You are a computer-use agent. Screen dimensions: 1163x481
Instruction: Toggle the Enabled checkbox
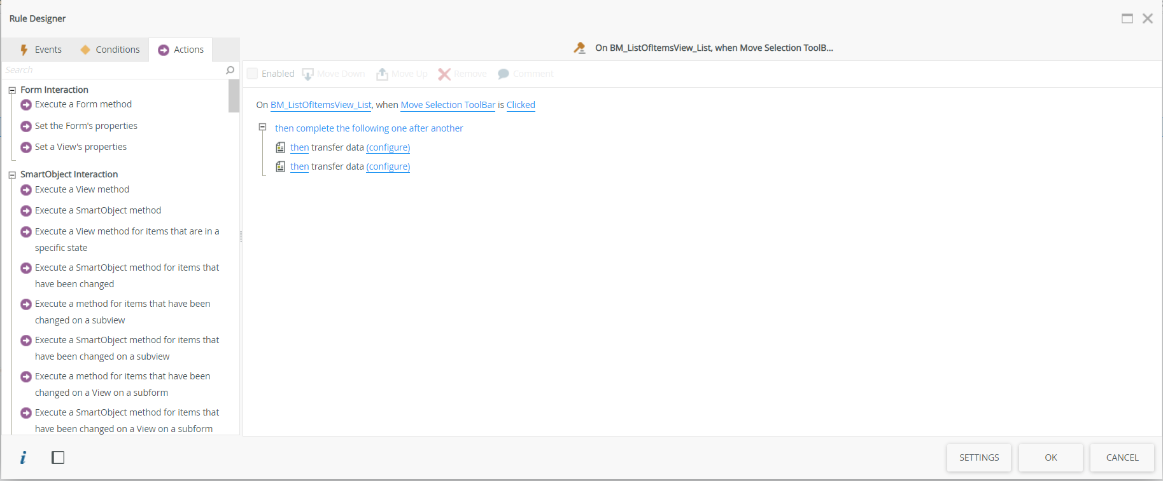[253, 74]
